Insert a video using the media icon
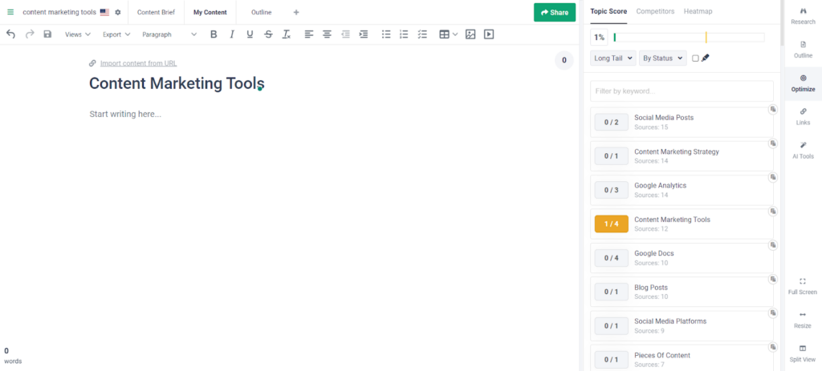Viewport: 822px width, 371px height. (x=489, y=34)
